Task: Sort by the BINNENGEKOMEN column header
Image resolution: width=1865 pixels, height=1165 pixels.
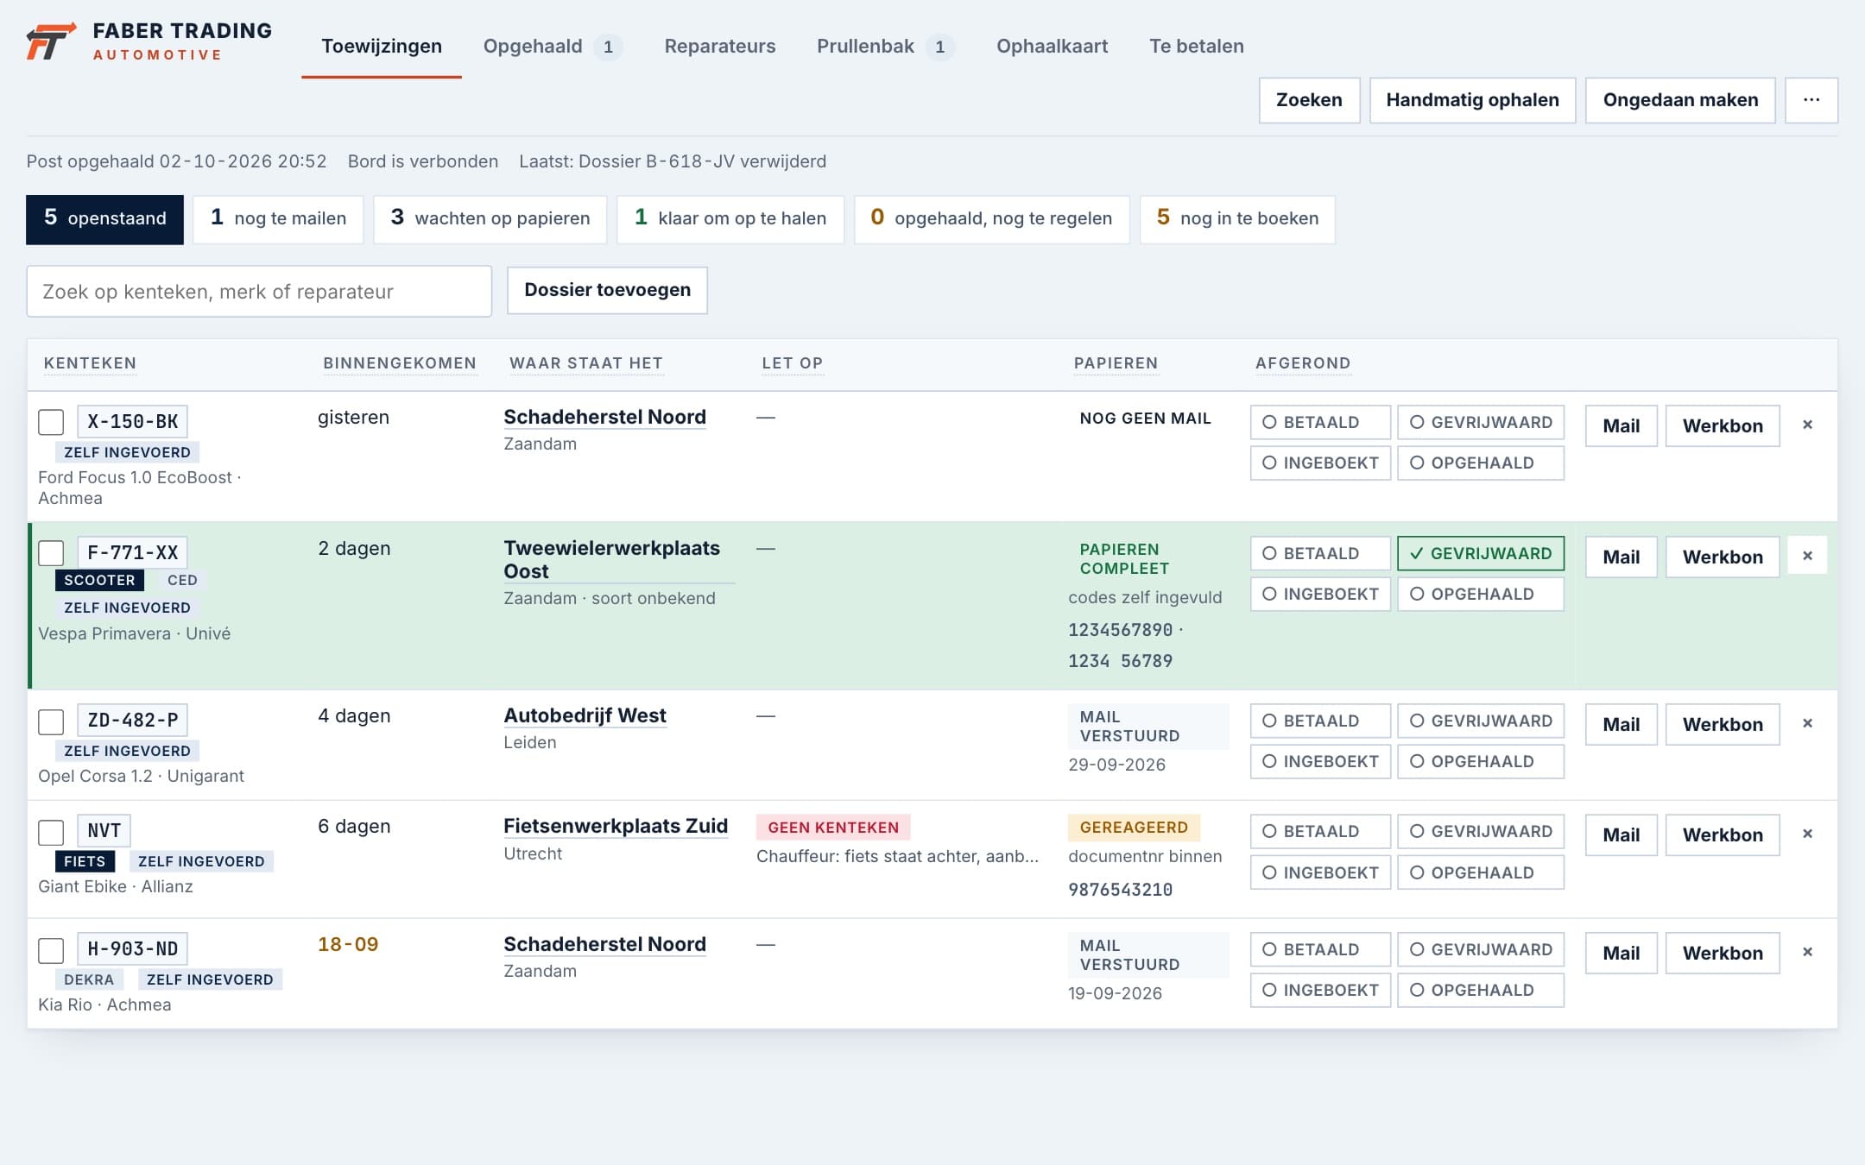Action: [x=400, y=363]
